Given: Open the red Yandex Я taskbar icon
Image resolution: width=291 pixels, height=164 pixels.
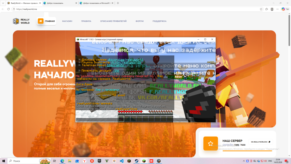Looking at the screenshot, I should pos(92,161).
